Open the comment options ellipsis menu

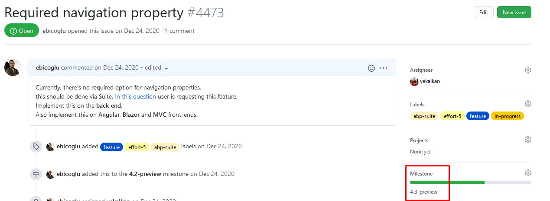click(384, 68)
